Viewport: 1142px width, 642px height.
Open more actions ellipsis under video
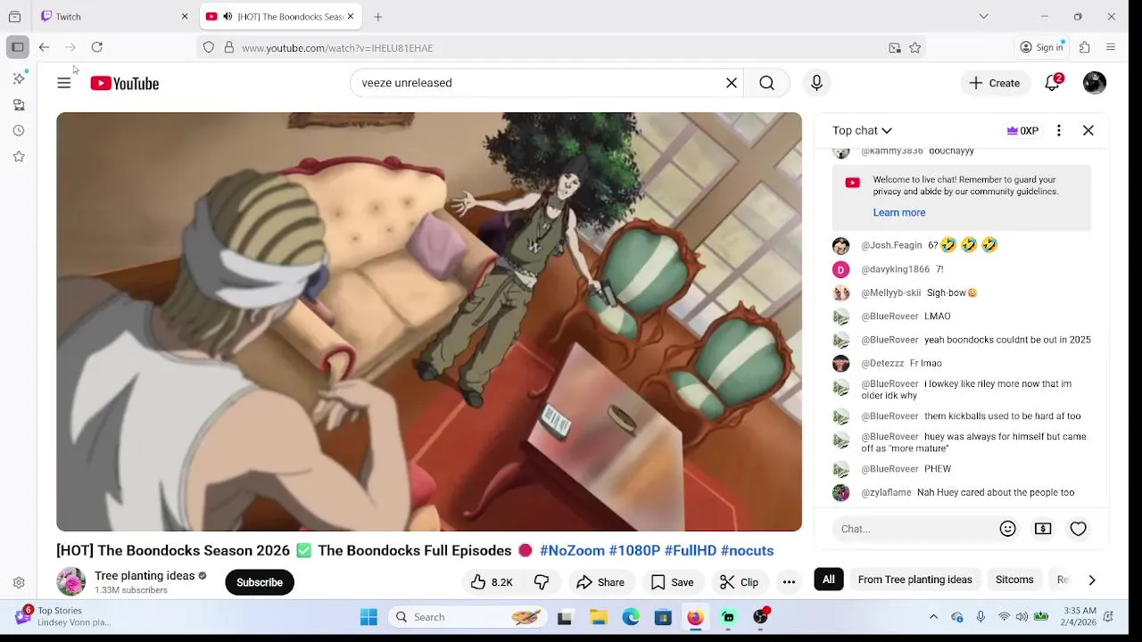(789, 582)
